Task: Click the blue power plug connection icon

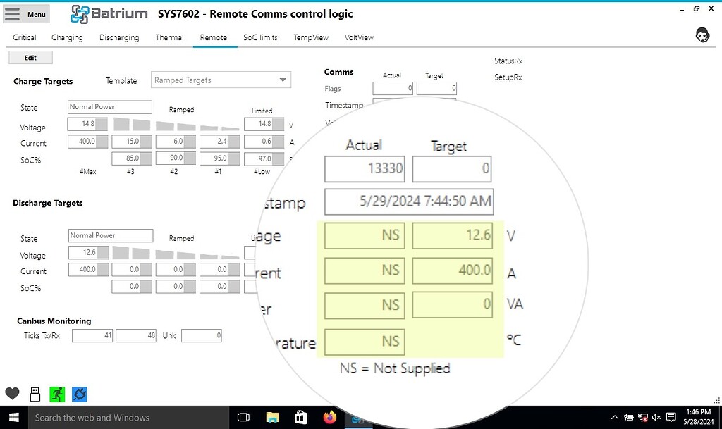Action: tap(80, 394)
